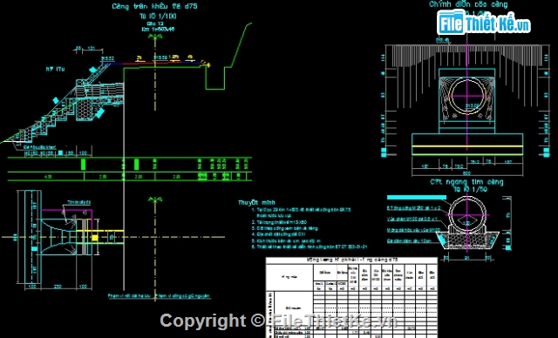Click the FileThietKe.vn logo watermark
Viewport: 558px width, 338px height.
click(483, 23)
